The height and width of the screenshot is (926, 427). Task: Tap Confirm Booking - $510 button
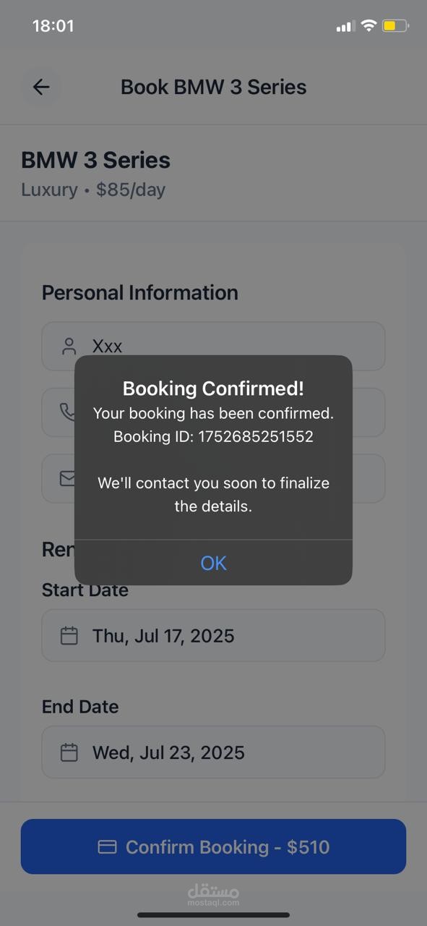(x=213, y=846)
